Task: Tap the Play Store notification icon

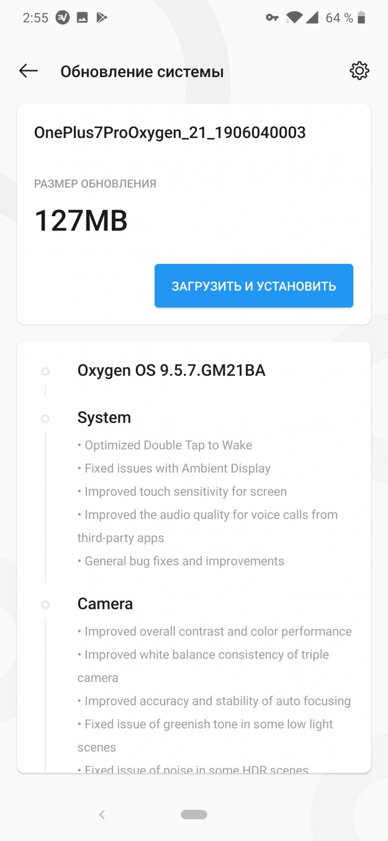Action: tap(102, 18)
